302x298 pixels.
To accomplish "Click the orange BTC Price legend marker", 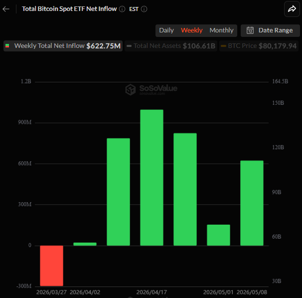I will pyautogui.click(x=223, y=46).
